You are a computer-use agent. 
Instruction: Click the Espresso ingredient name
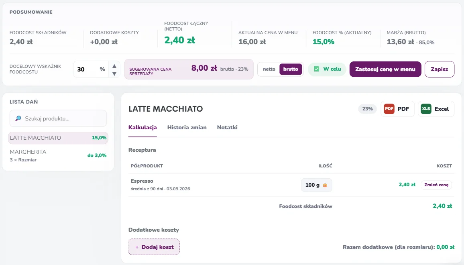142,181
